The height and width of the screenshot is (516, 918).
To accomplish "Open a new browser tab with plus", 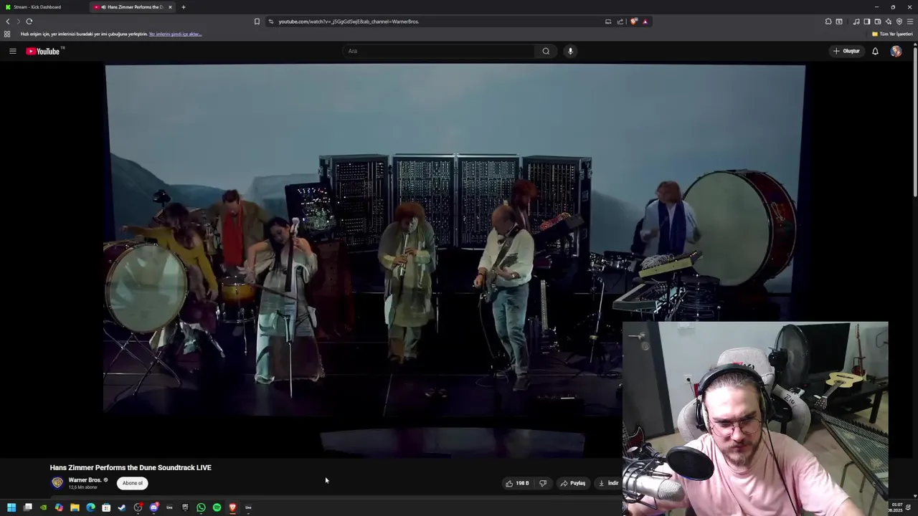I will [x=184, y=7].
